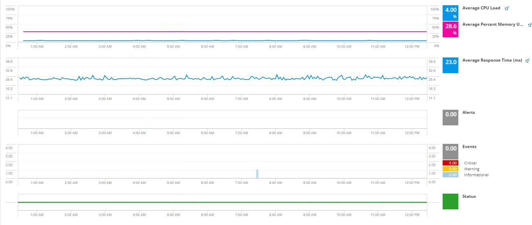
Task: Click the Average CPU Load label
Action: [x=481, y=8]
